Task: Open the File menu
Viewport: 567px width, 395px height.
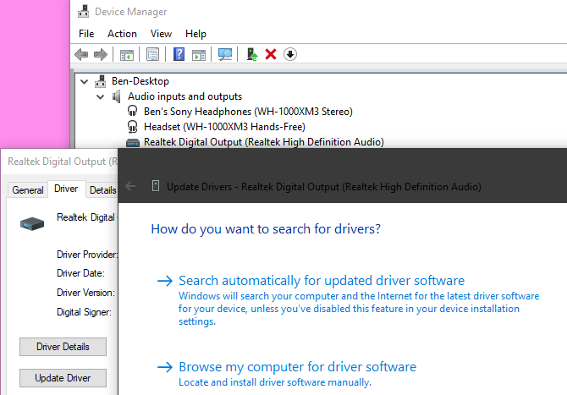Action: (86, 34)
